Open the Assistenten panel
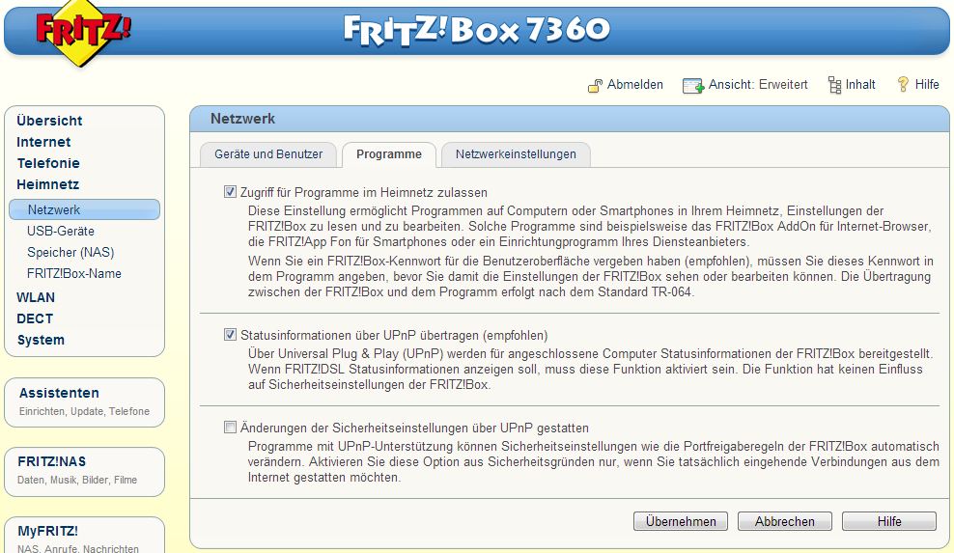Viewport: 954px width, 553px height. (85, 402)
